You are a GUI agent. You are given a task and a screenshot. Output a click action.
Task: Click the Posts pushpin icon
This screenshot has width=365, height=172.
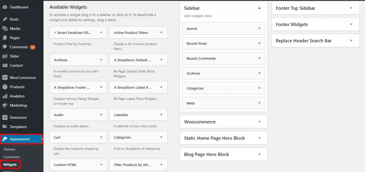5,19
